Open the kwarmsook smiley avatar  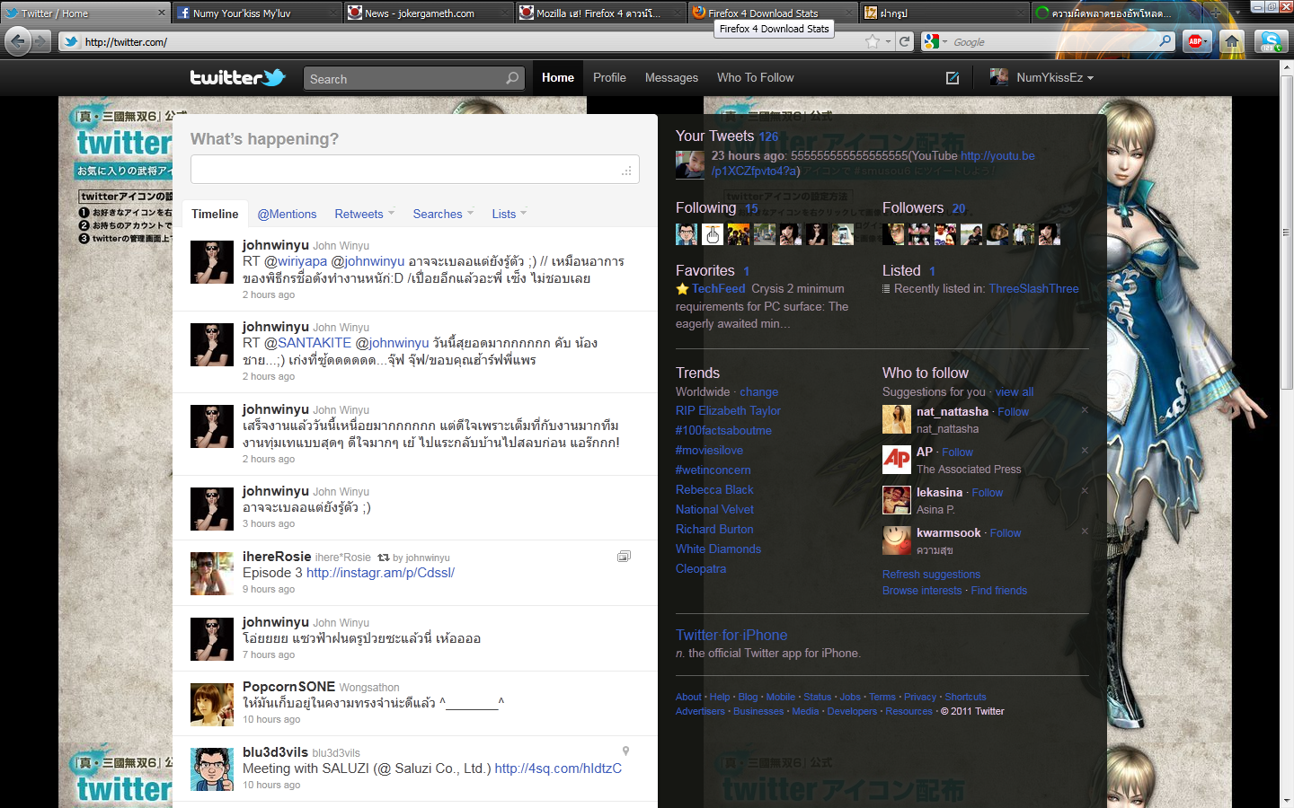pos(897,540)
